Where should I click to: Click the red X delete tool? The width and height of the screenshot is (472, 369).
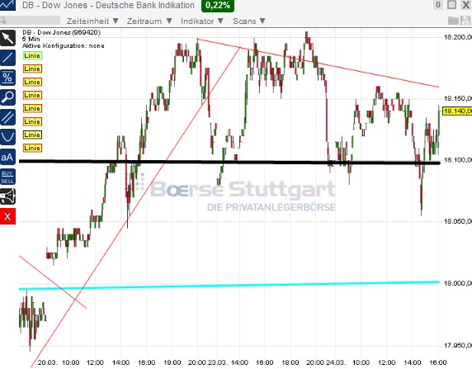(7, 216)
